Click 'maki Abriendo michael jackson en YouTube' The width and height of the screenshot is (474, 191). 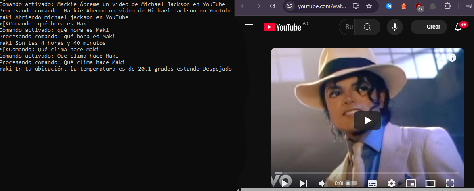[x=64, y=17]
